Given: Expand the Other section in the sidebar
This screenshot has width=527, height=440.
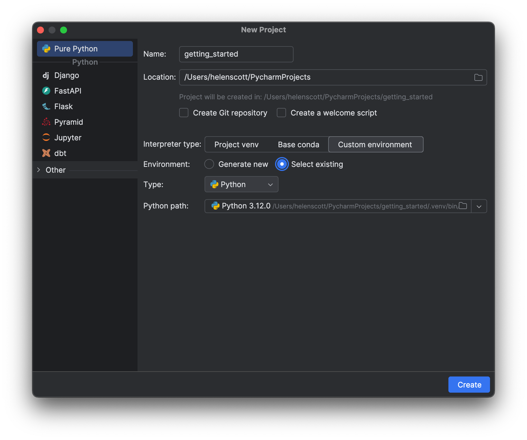Looking at the screenshot, I should tap(39, 170).
